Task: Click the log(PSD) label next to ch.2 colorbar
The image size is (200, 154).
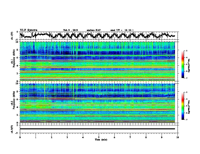Action: click(x=189, y=107)
